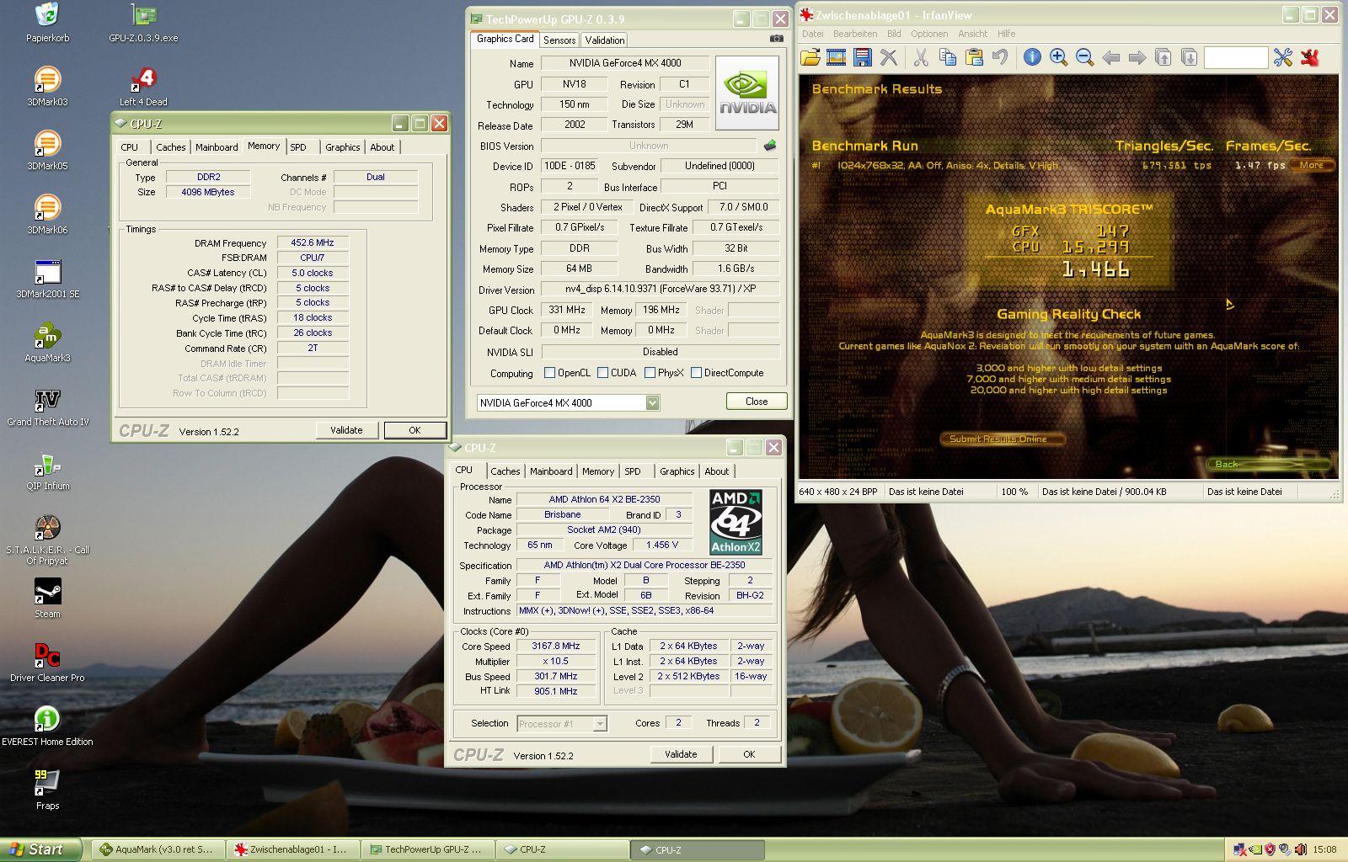
Task: Click the 640 x 480 x 24 BPP status entry
Action: [x=838, y=492]
